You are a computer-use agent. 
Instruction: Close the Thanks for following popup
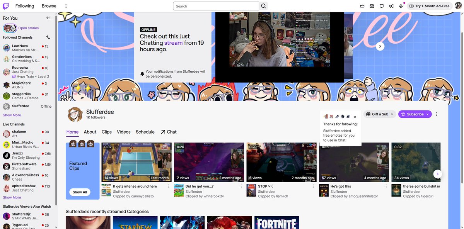[355, 117]
